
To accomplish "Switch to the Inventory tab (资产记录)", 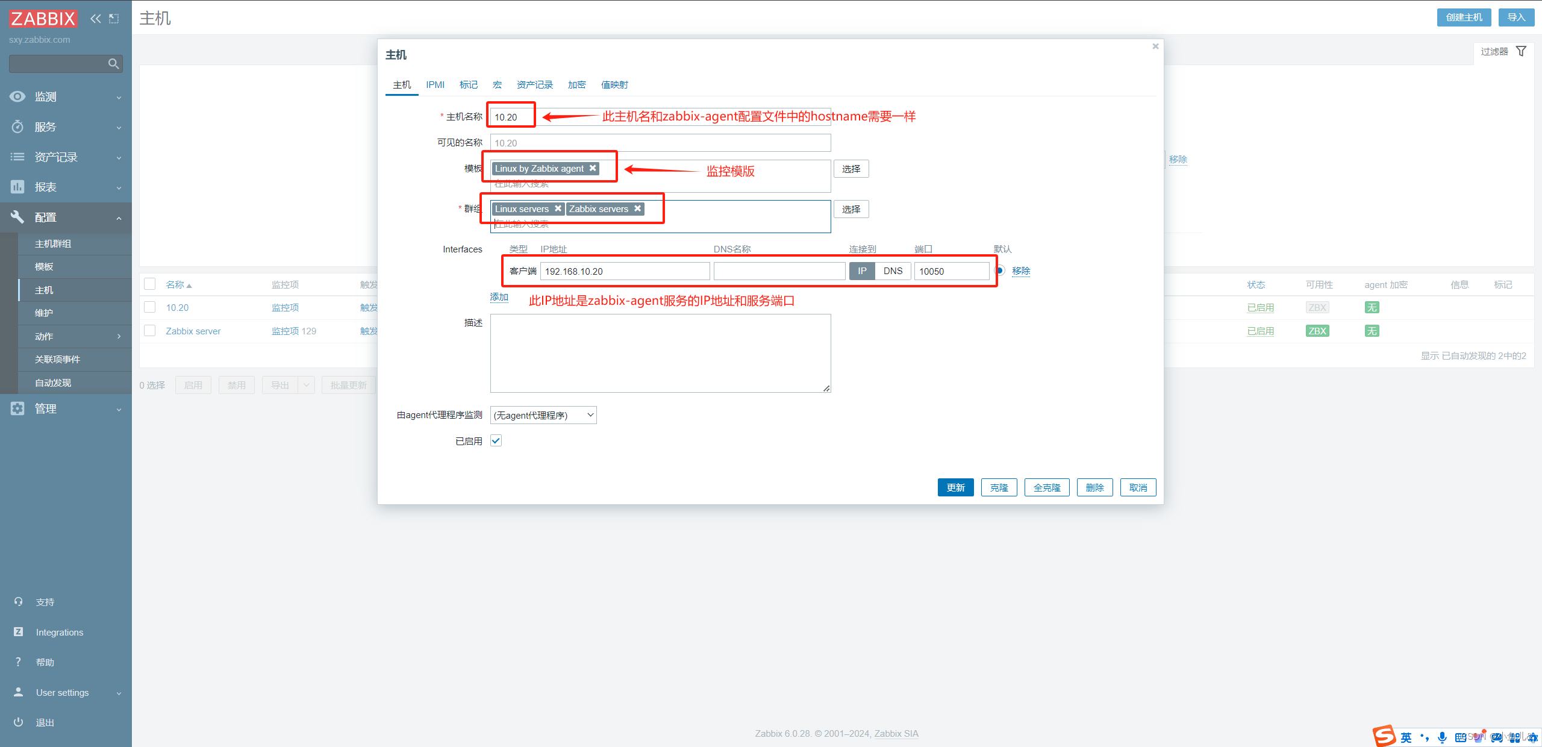I will 535,85.
